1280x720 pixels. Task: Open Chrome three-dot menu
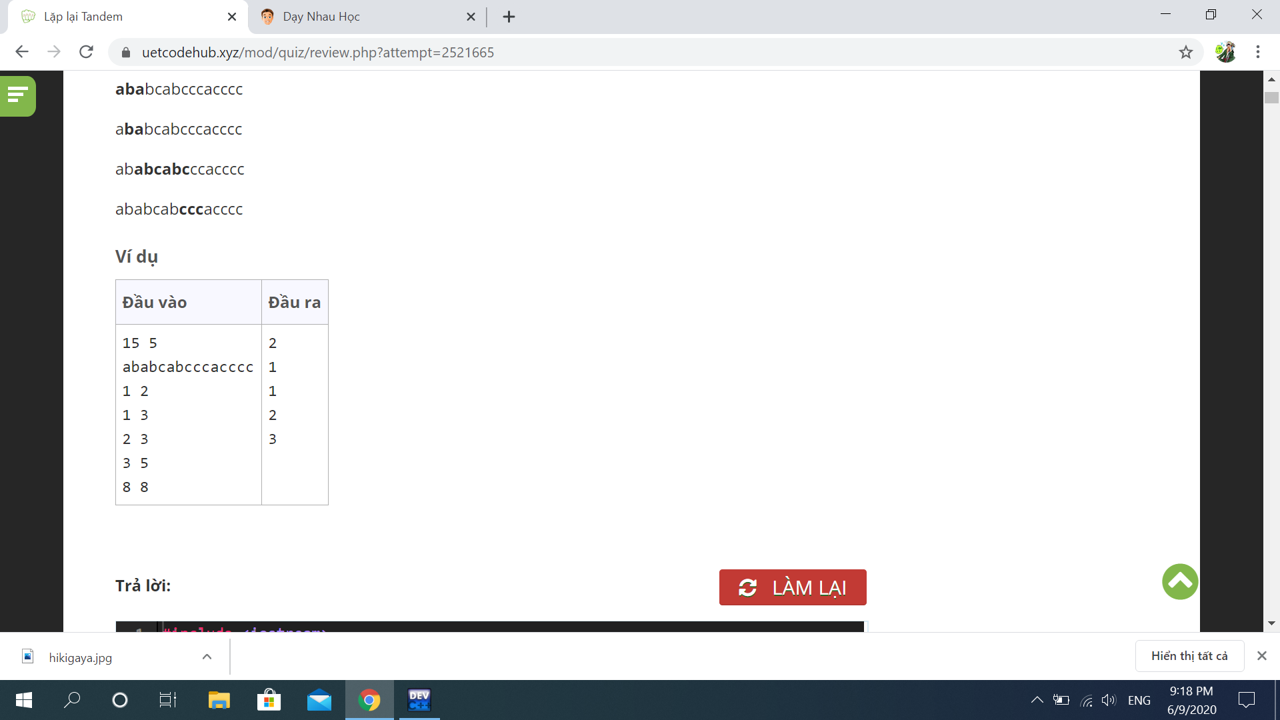click(x=1257, y=52)
